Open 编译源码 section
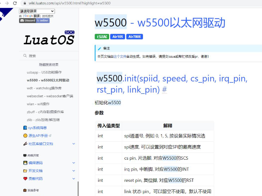Screen dimensions: 262x196 click(x=36, y=163)
